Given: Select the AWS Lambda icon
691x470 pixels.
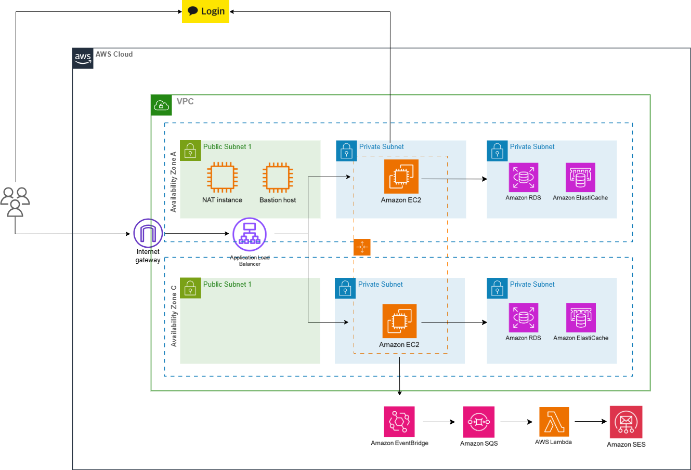Looking at the screenshot, I should 554,422.
